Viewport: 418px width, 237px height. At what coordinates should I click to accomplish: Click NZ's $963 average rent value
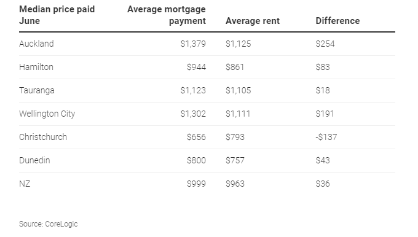click(235, 184)
